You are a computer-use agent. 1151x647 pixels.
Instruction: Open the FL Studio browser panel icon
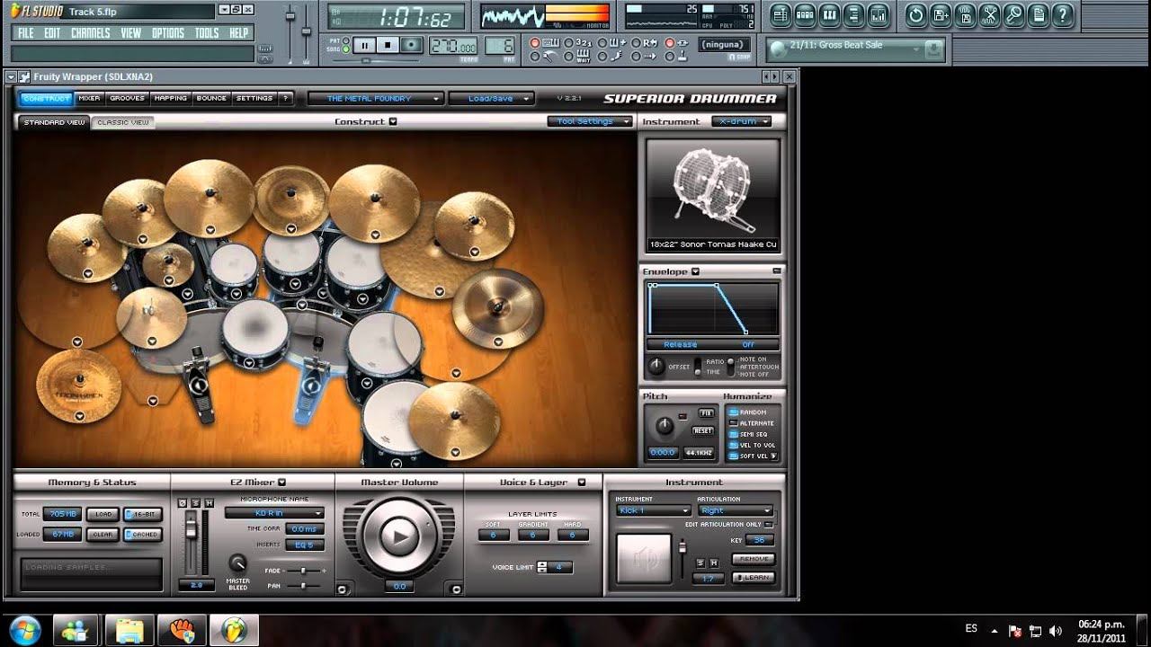[x=853, y=14]
